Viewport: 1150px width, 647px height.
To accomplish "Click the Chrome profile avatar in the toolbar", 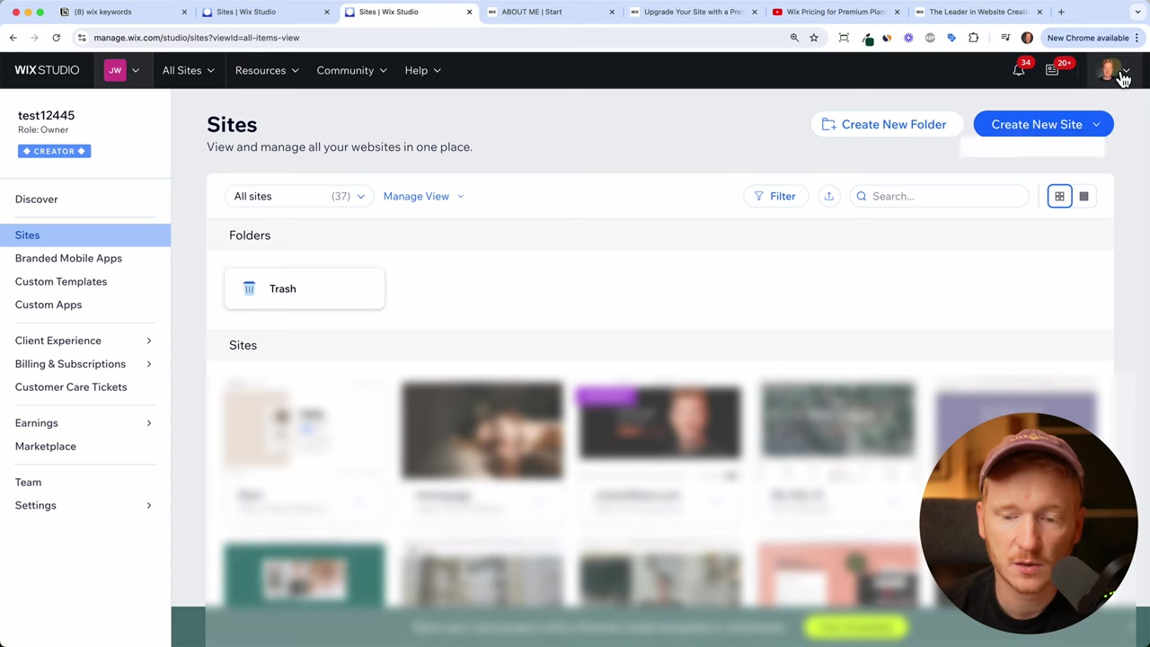I will click(x=1027, y=38).
